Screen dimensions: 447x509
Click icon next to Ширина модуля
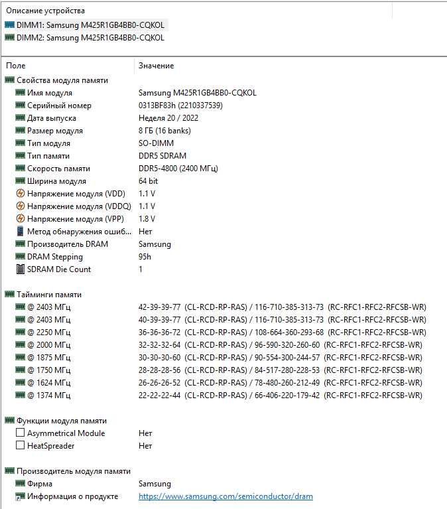coord(20,181)
